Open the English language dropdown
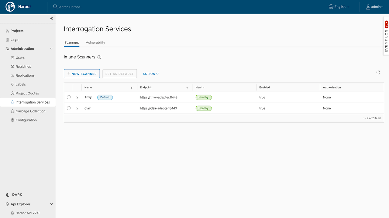 coord(339,7)
